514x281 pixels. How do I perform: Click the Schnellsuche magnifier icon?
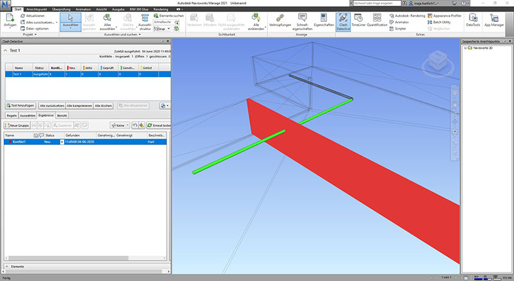point(177,22)
